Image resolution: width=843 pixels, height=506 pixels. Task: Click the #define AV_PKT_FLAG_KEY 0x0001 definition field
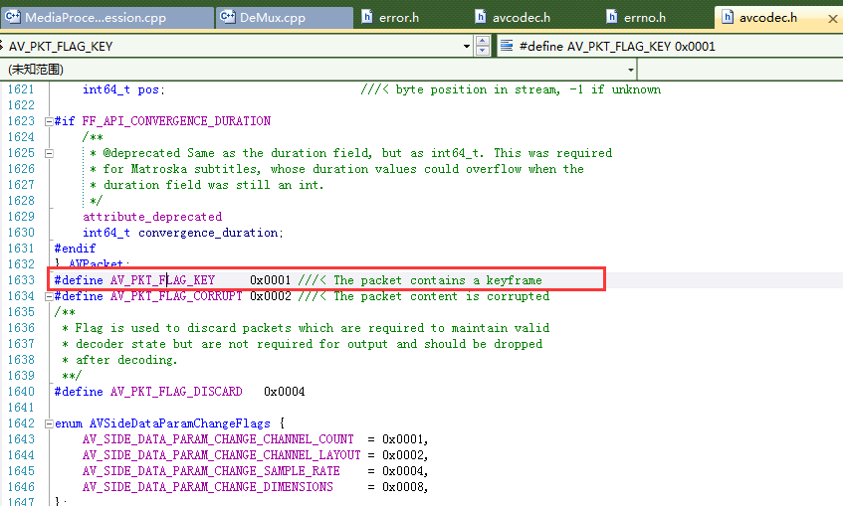(x=670, y=46)
